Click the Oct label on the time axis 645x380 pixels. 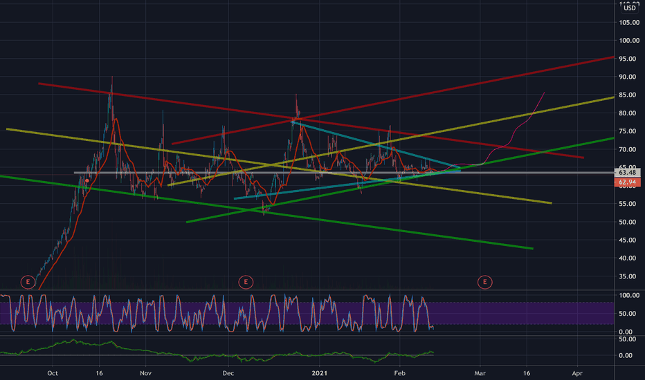[52, 373]
